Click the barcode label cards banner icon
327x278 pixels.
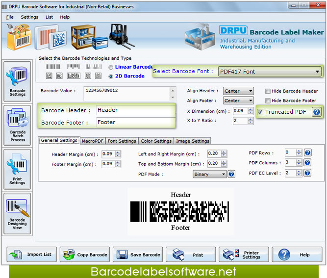50,37
